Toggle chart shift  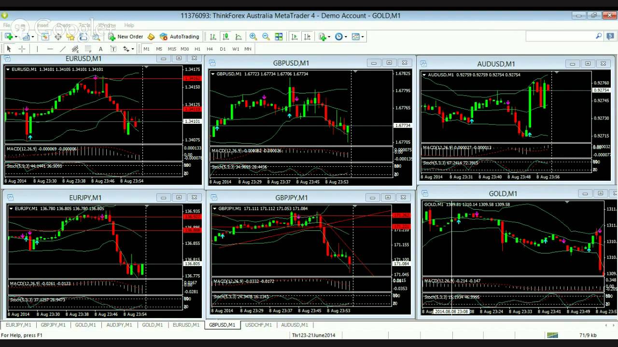coord(307,37)
